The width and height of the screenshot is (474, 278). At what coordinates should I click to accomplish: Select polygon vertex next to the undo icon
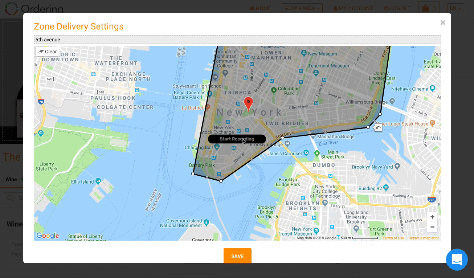(x=368, y=127)
